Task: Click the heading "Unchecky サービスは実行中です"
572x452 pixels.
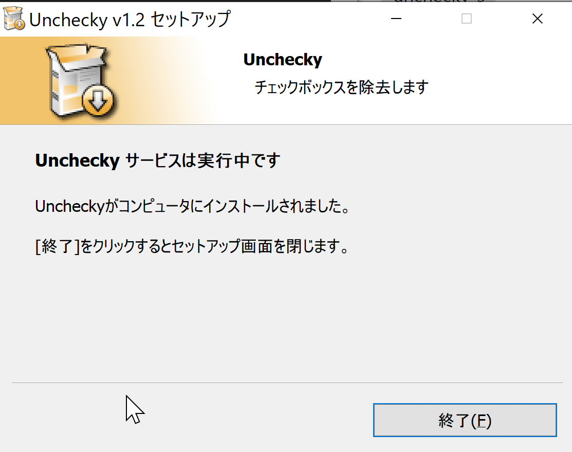Action: click(x=158, y=160)
